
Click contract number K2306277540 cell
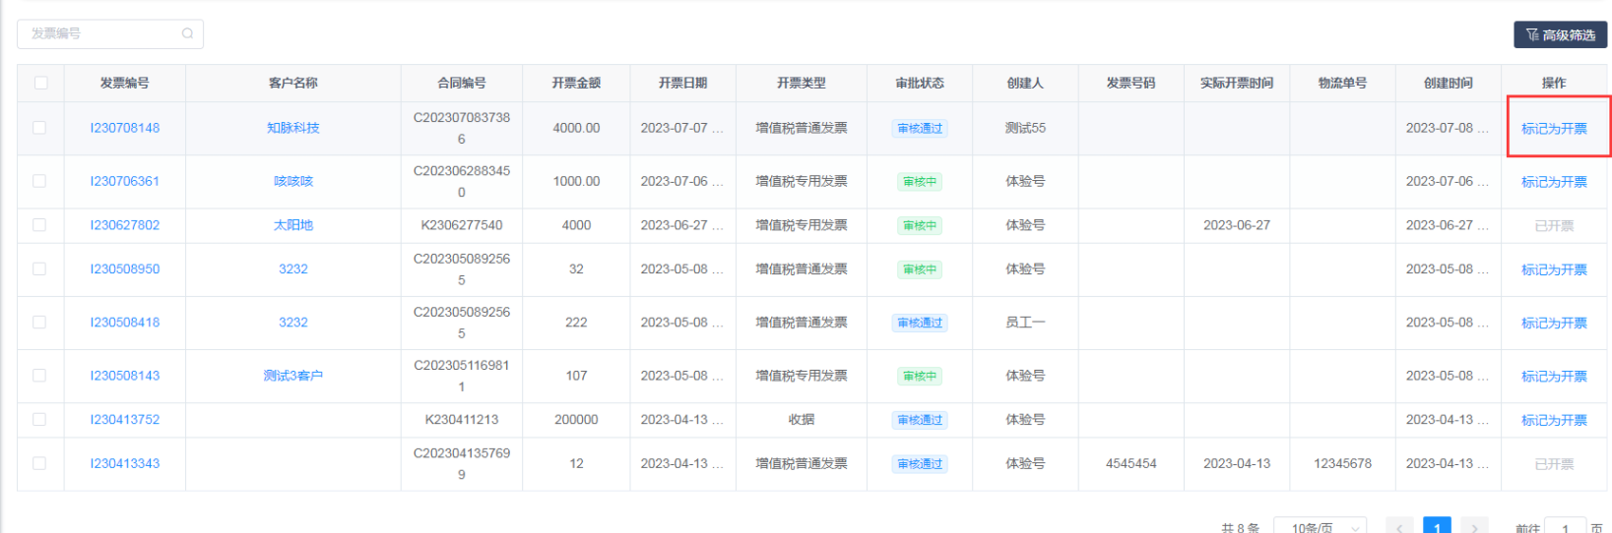coord(462,225)
